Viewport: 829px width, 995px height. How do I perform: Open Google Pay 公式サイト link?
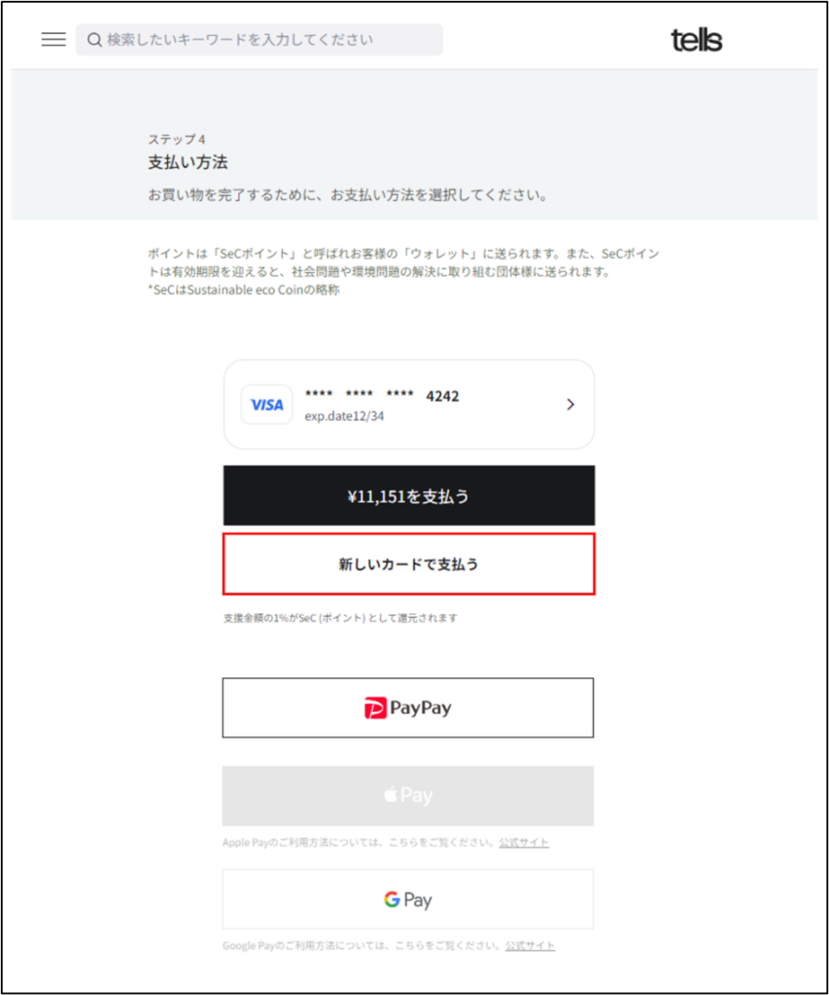click(530, 945)
